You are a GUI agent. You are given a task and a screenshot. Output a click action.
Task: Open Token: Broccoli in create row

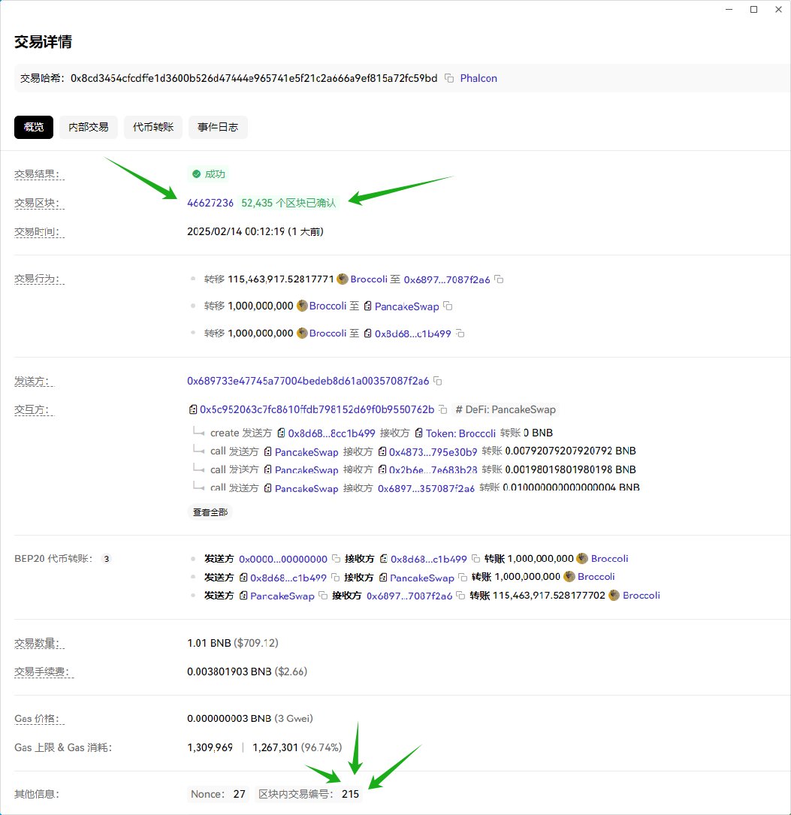coord(460,433)
